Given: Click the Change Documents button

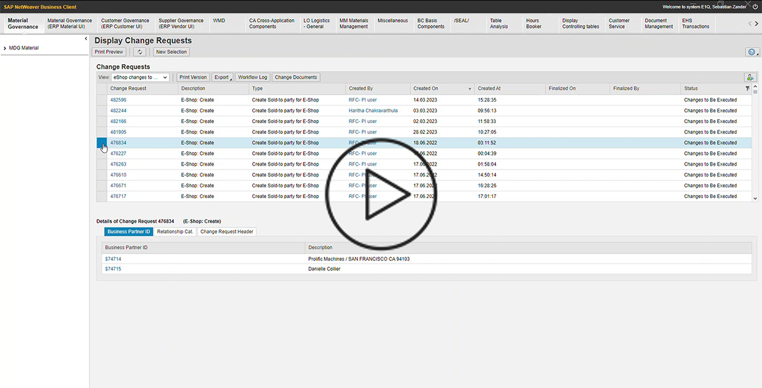Looking at the screenshot, I should click(296, 77).
